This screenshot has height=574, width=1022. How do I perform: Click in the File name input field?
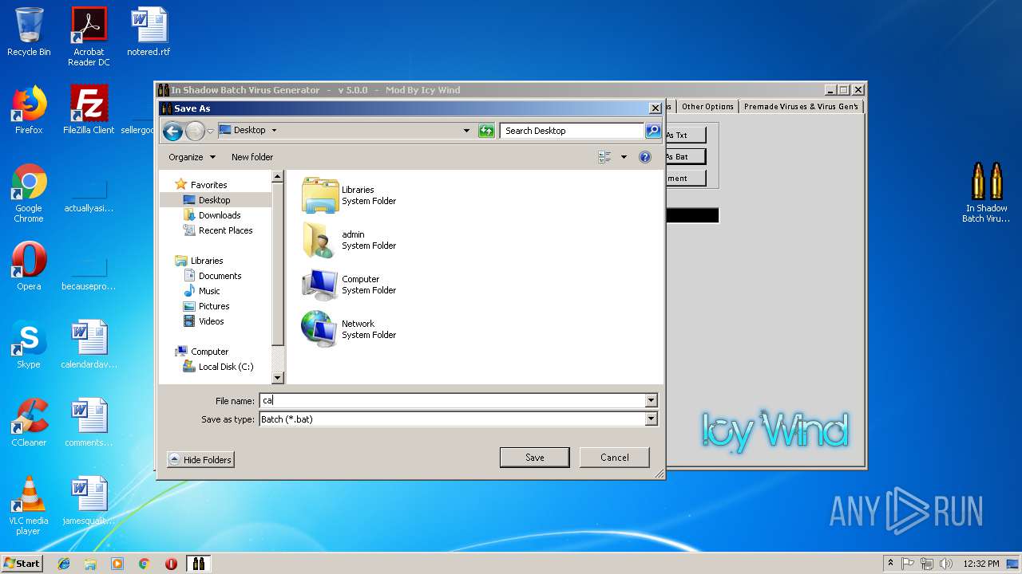(452, 401)
